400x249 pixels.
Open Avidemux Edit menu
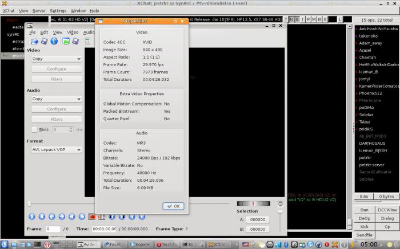(x=44, y=32)
